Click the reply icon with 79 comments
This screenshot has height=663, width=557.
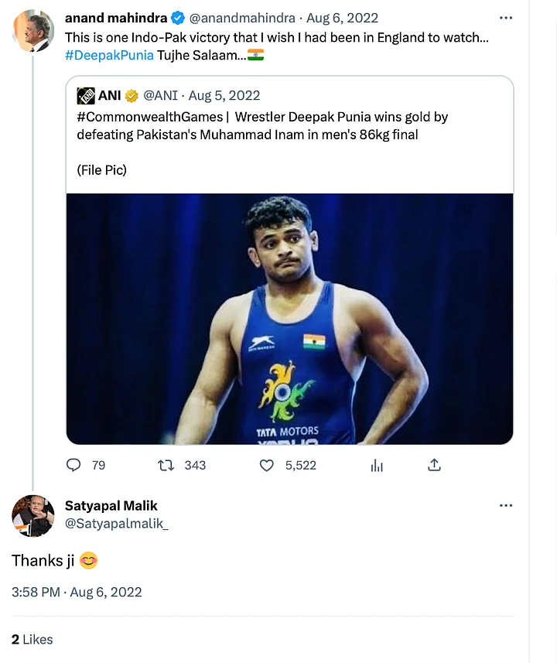(x=74, y=465)
